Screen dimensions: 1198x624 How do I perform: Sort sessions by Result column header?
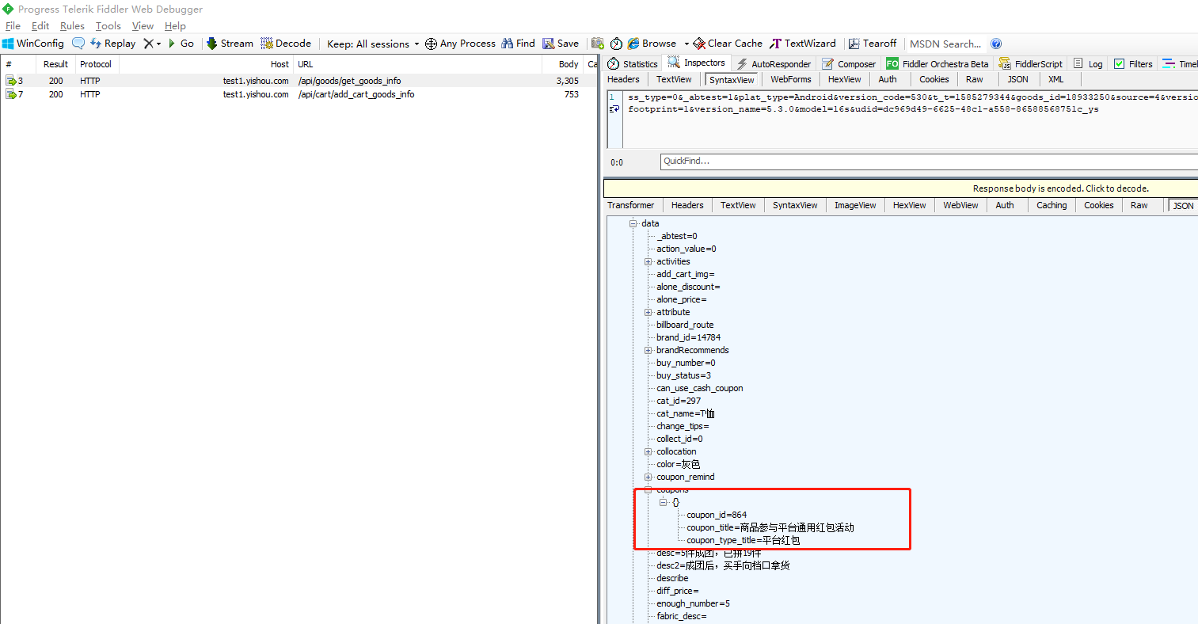point(55,64)
